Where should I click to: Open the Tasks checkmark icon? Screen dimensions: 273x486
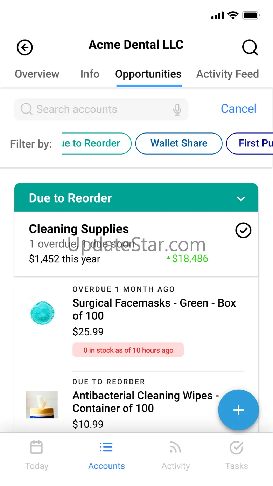237,447
